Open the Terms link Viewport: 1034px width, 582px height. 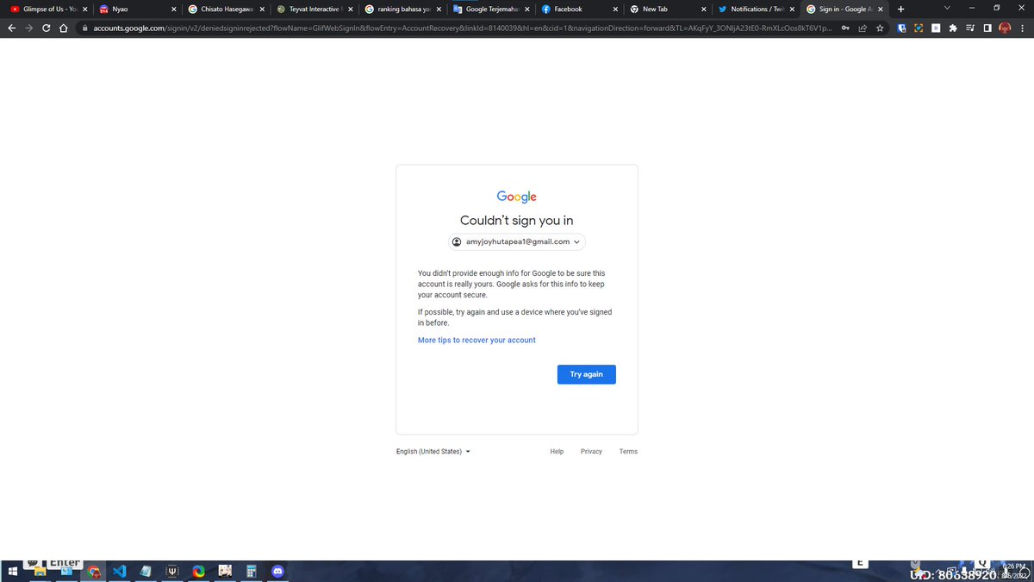point(628,452)
